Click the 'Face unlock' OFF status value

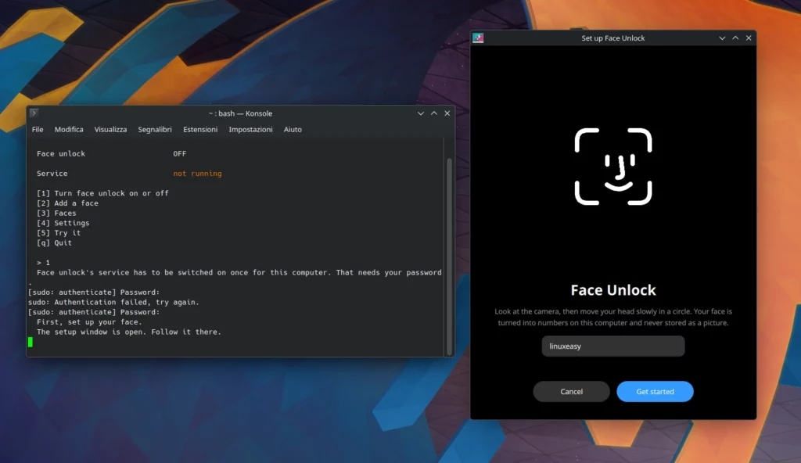coord(179,153)
